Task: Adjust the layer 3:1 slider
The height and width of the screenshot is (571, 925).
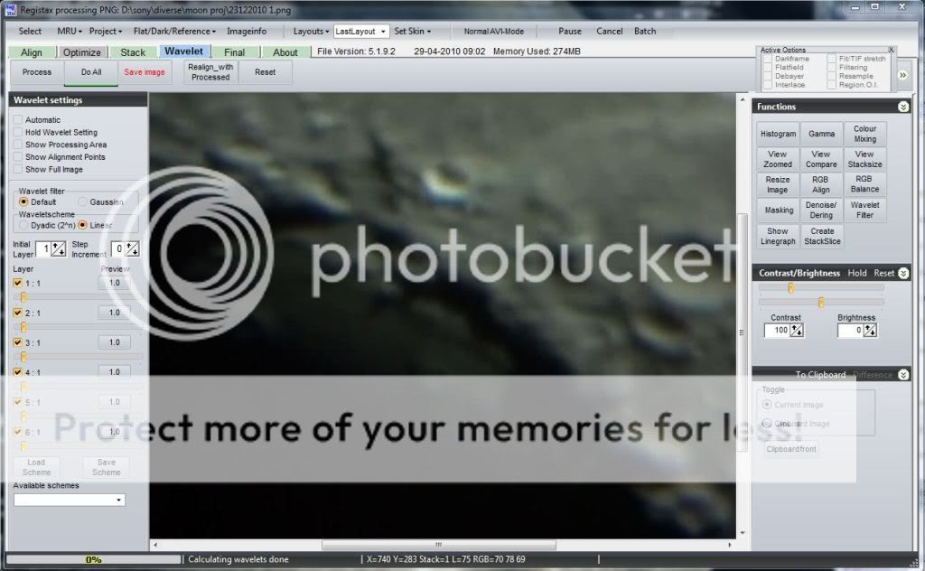Action: click(23, 356)
